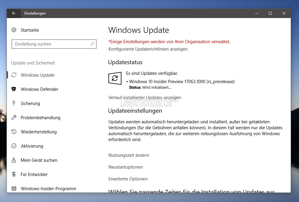Open the Für Entwickler section
299x202 pixels.
pos(34,174)
